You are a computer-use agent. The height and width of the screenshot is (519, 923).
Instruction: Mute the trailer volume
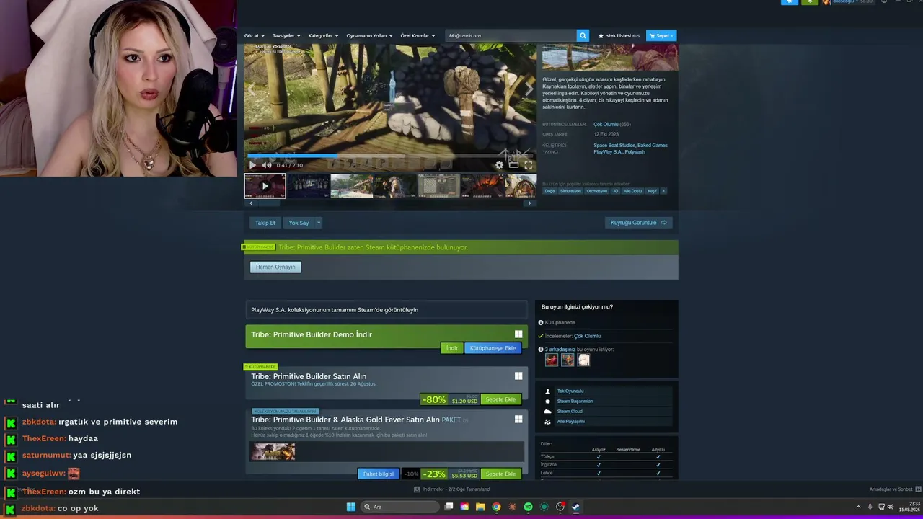[x=267, y=165]
